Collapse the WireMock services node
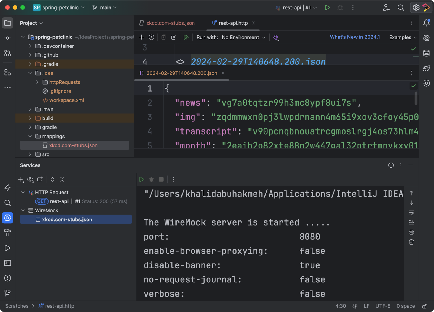The image size is (434, 312). click(23, 210)
